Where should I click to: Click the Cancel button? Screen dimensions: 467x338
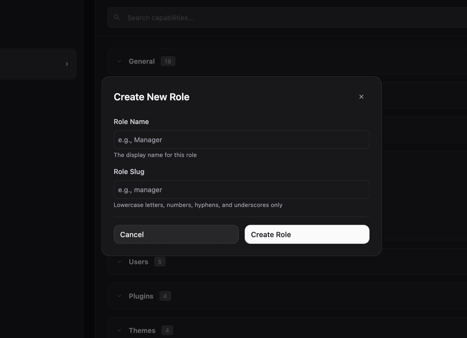(x=176, y=234)
